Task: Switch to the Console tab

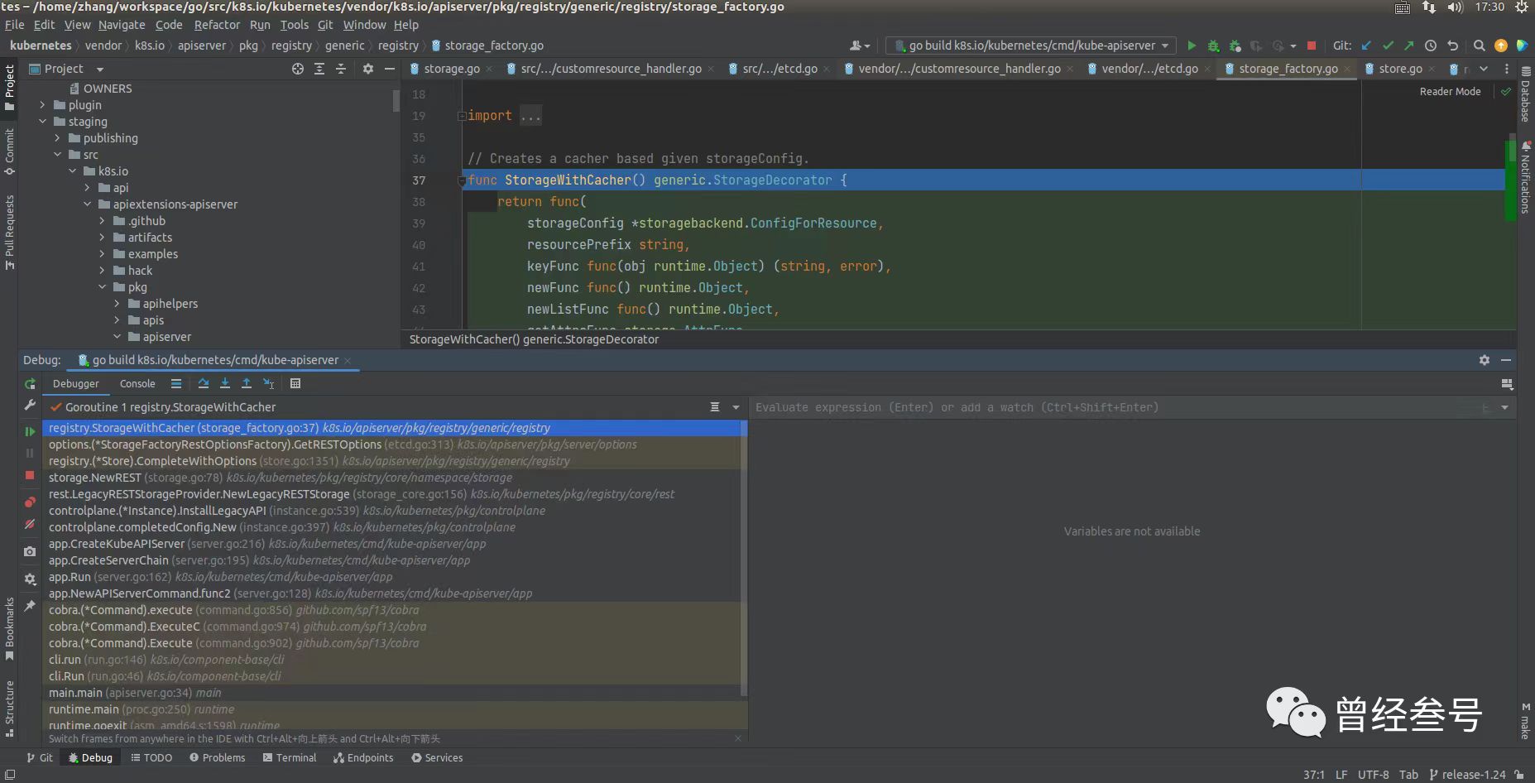Action: [137, 383]
